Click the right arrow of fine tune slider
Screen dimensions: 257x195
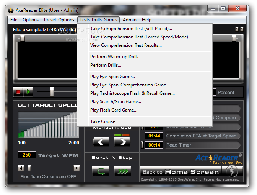click(x=76, y=168)
